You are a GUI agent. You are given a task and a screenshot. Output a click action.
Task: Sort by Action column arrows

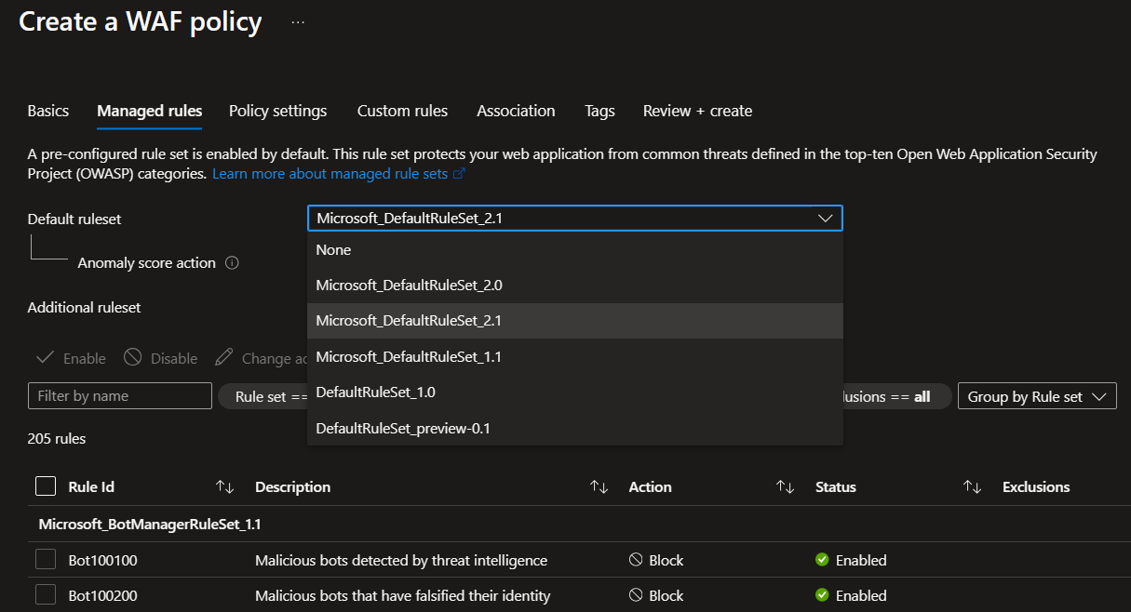click(x=786, y=486)
